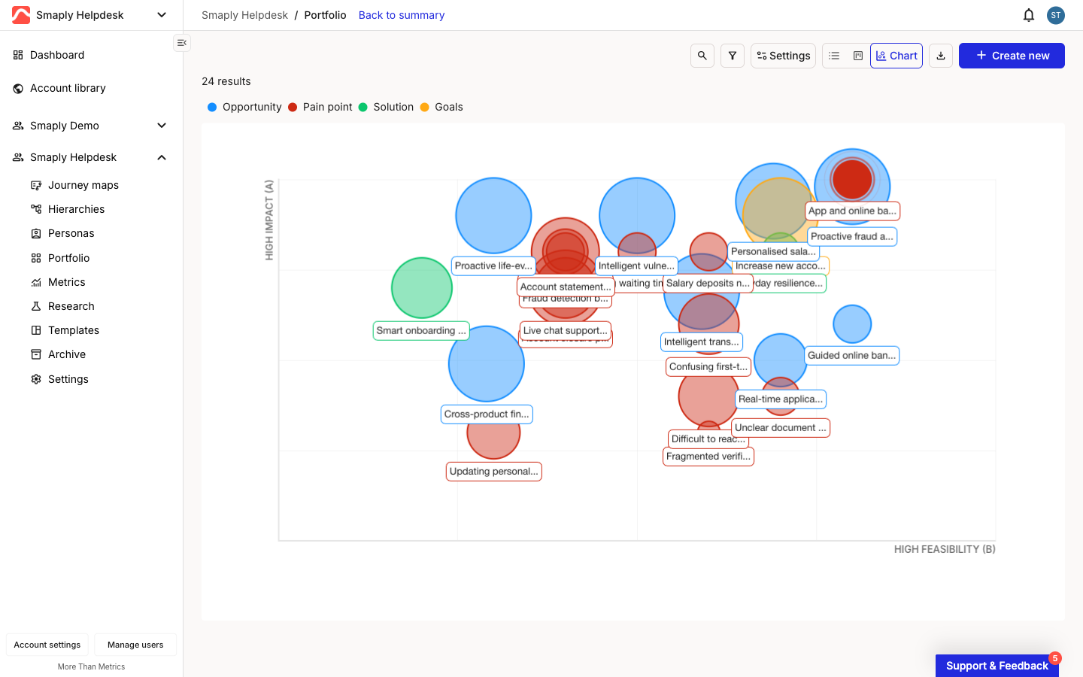Open workspace switcher dropdown chevron
This screenshot has width=1083, height=677.
pos(161,15)
